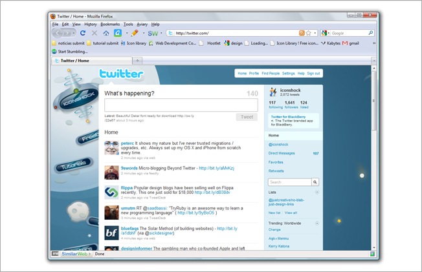Collapse the Trending Worldwide section
This screenshot has height=272, width=422.
[x=316, y=223]
